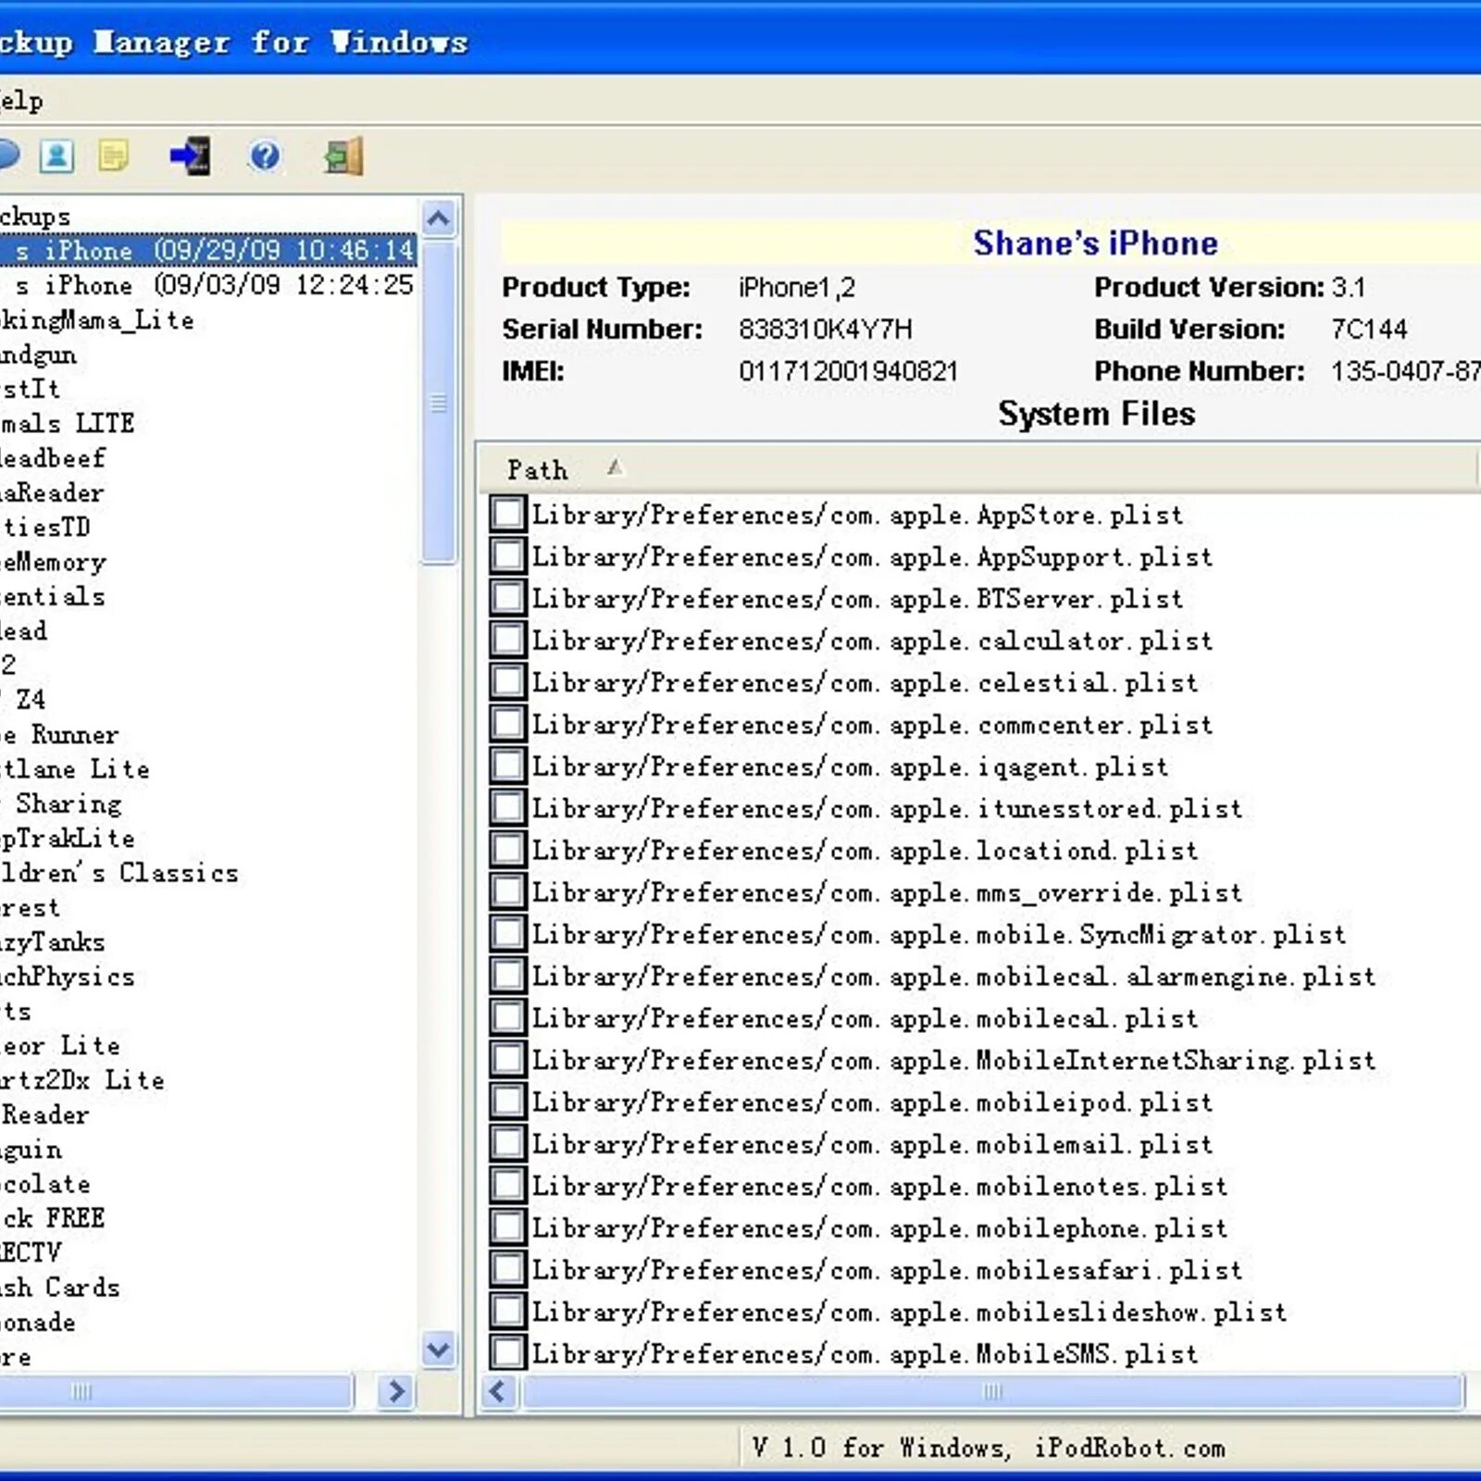
Task: Select the 'pTrakLite' backup entry
Action: (68, 838)
